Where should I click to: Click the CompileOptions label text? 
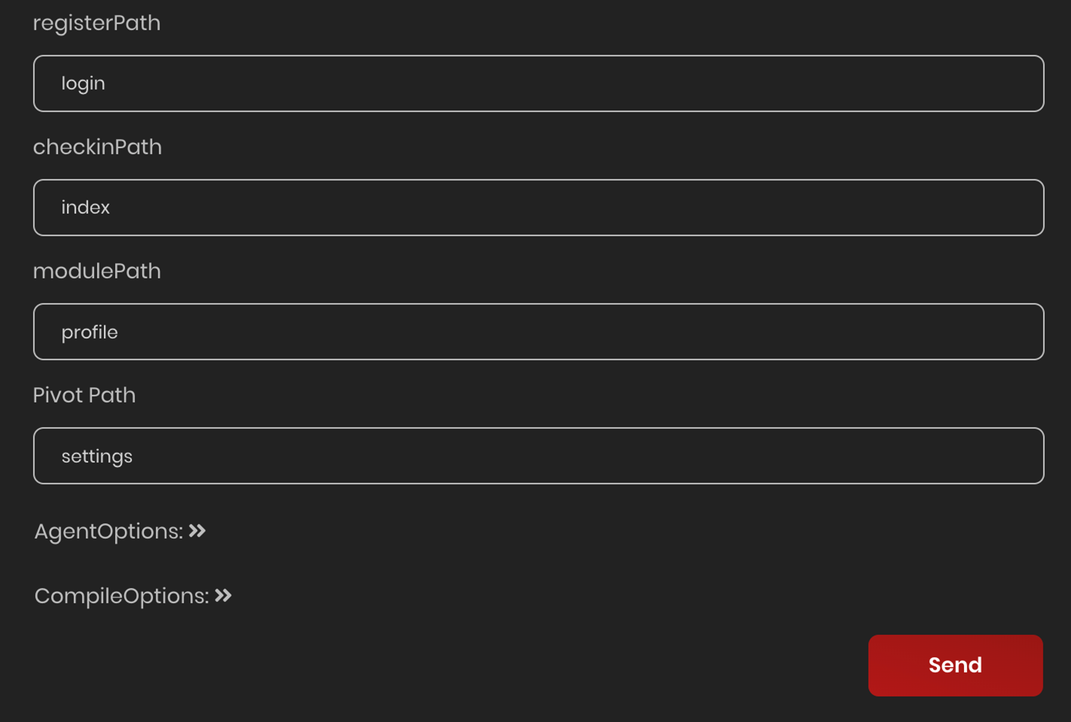pyautogui.click(x=120, y=596)
